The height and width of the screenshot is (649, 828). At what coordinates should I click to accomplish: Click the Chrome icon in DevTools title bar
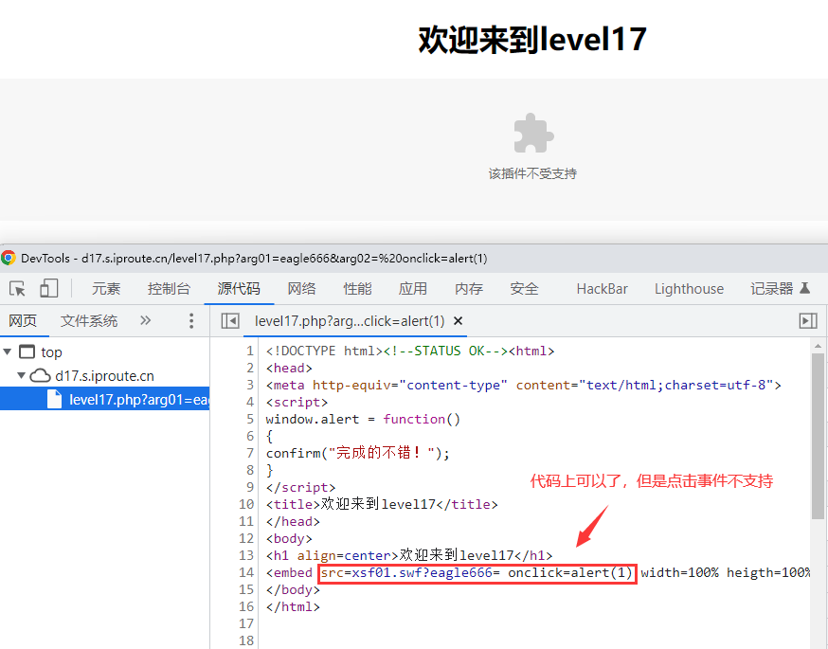coord(9,258)
